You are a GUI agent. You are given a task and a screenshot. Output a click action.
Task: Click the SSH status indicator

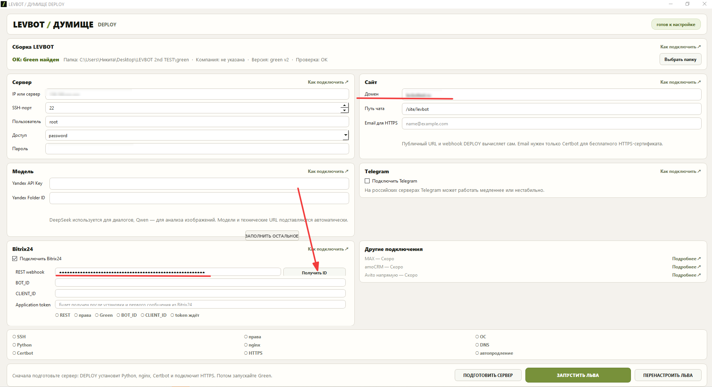point(19,337)
